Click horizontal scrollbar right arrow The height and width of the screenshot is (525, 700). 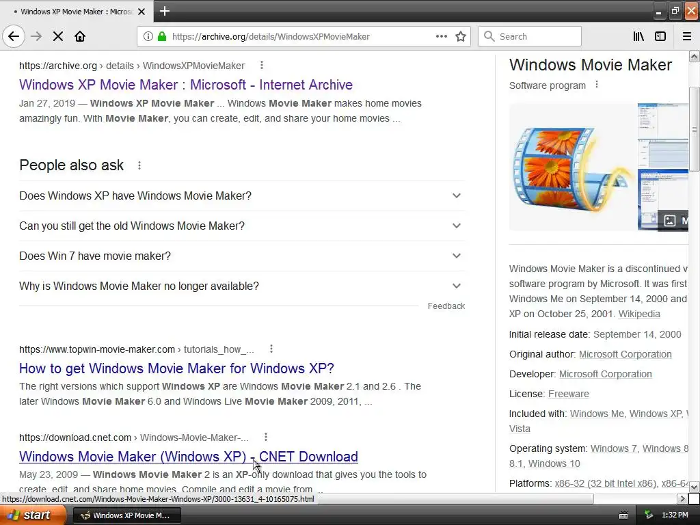coord(682,498)
